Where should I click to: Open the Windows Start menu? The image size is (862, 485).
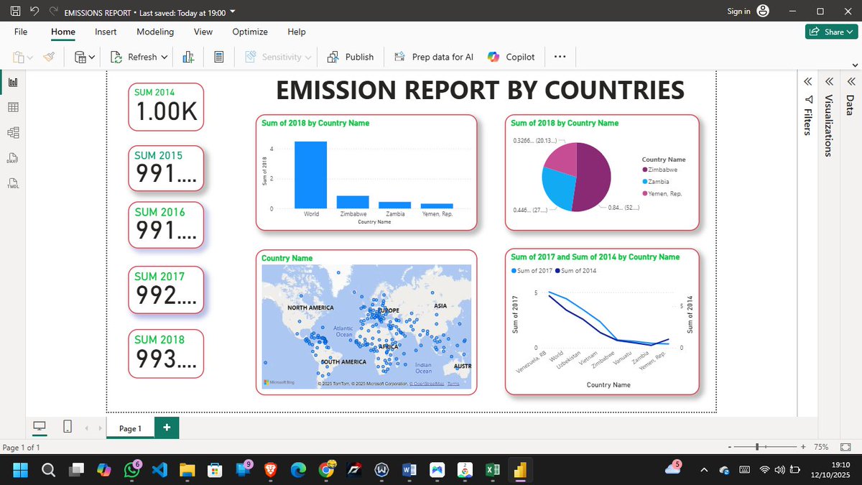tap(20, 470)
